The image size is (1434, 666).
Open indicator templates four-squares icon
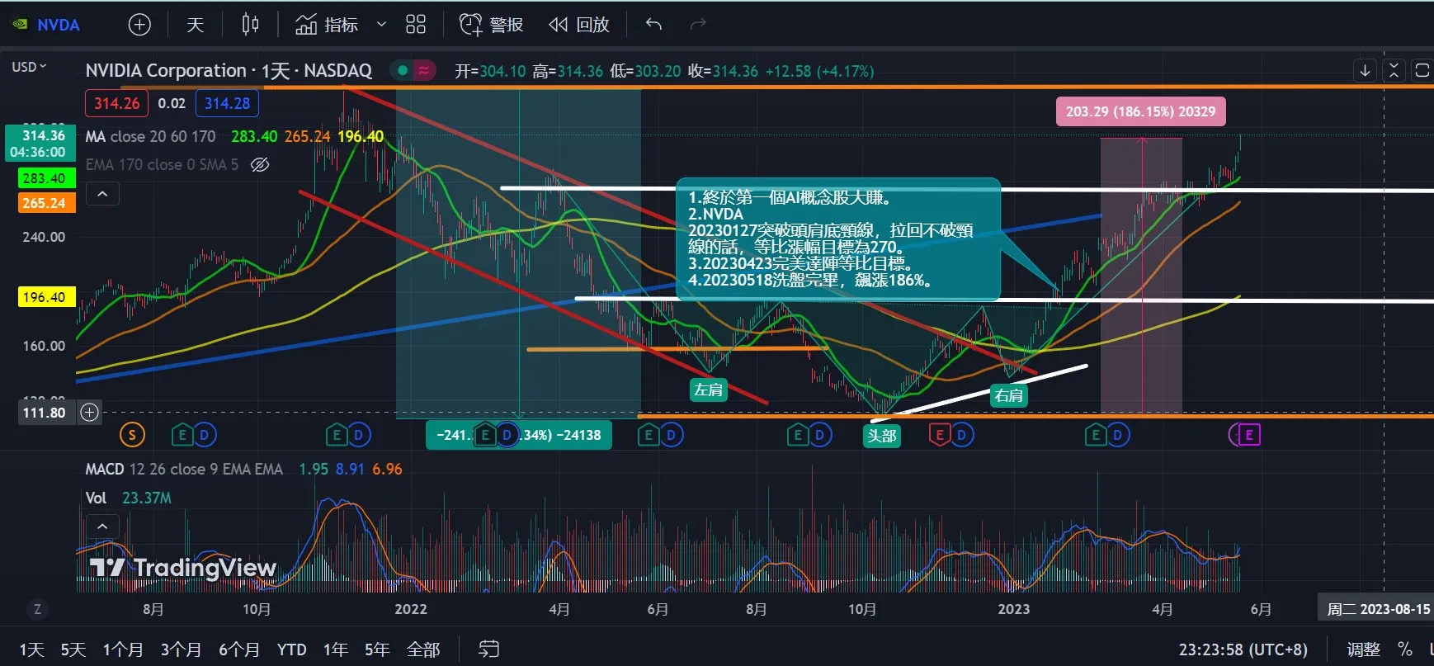click(416, 25)
